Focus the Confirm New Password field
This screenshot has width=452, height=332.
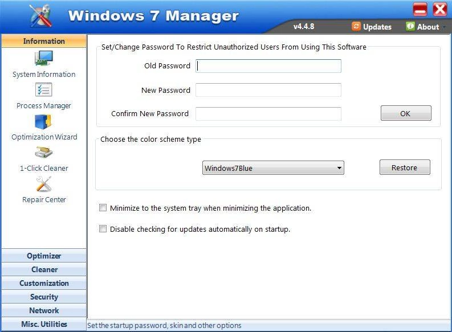tap(268, 114)
